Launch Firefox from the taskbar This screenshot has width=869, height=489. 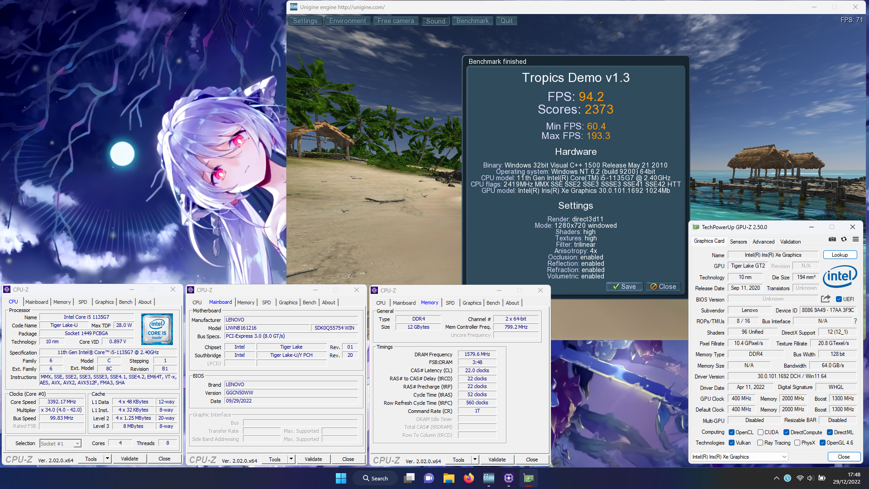[468, 478]
